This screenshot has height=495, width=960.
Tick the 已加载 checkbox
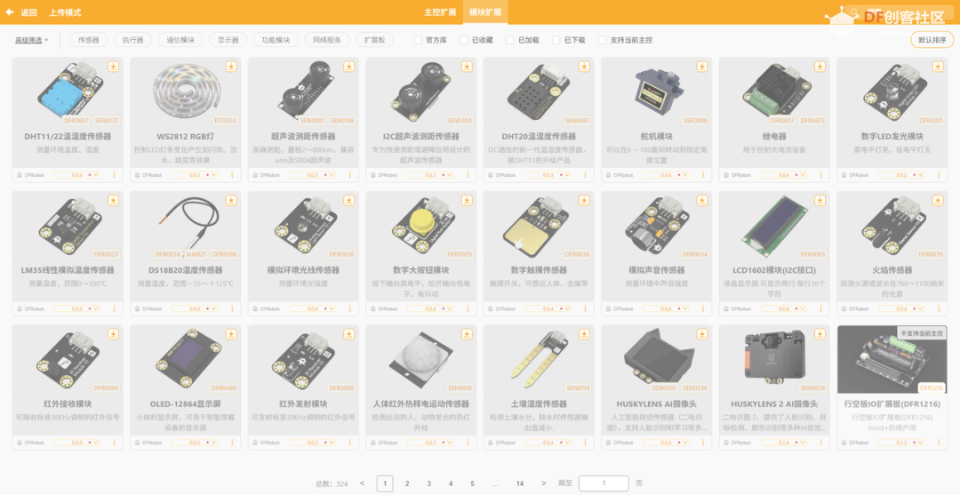click(x=509, y=40)
